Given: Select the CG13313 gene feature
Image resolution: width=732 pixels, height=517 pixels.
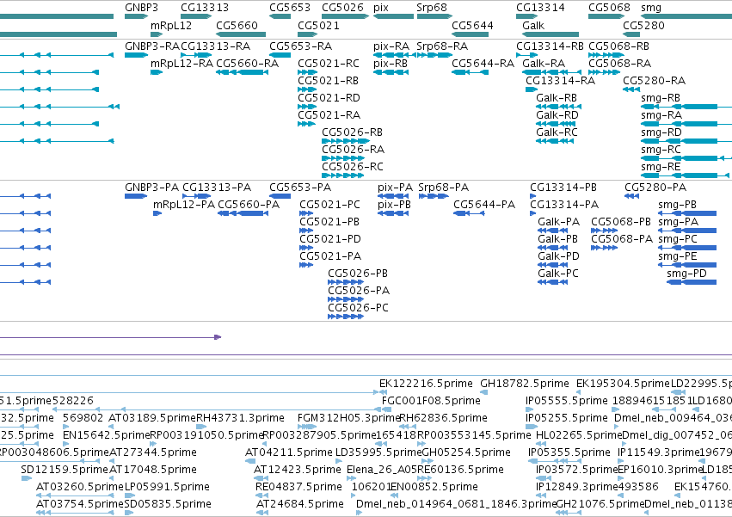Looking at the screenshot, I should point(196,16).
